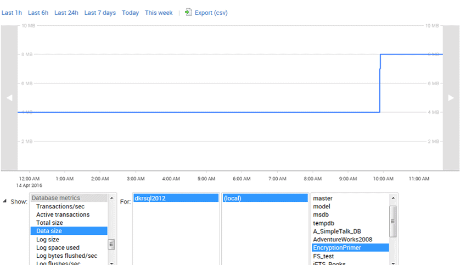Select the (local) instance
460x265 pixels.
(x=233, y=198)
